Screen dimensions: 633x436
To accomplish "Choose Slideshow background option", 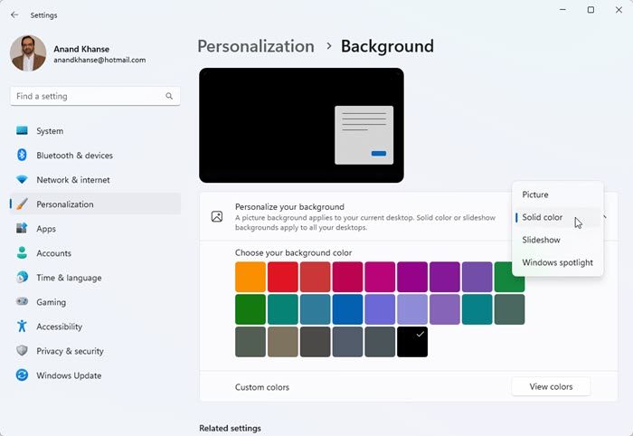I will [x=558, y=240].
